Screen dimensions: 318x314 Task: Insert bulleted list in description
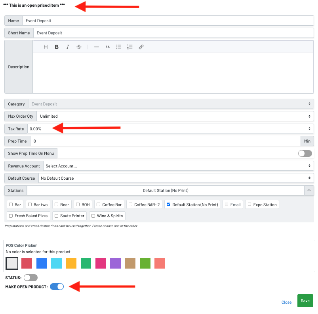point(118,47)
